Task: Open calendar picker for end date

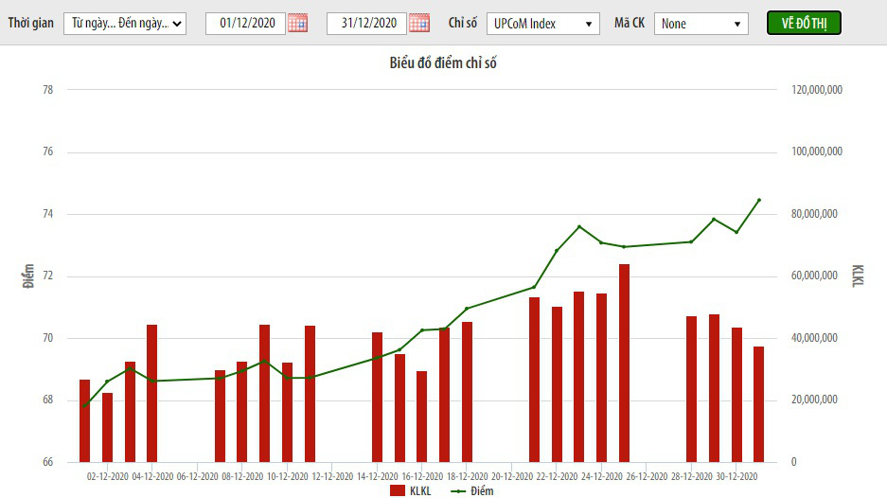Action: coord(419,24)
